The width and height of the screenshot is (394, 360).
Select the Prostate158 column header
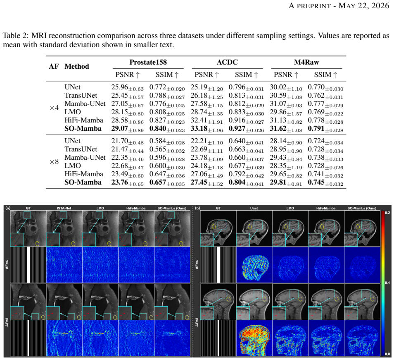148,62
